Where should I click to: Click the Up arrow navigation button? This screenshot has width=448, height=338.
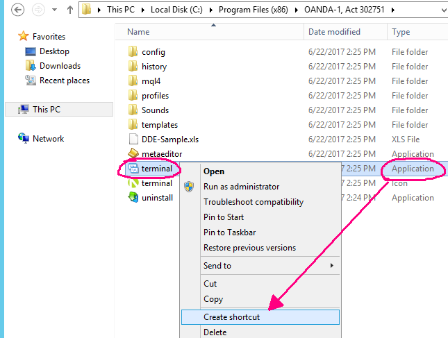70,10
